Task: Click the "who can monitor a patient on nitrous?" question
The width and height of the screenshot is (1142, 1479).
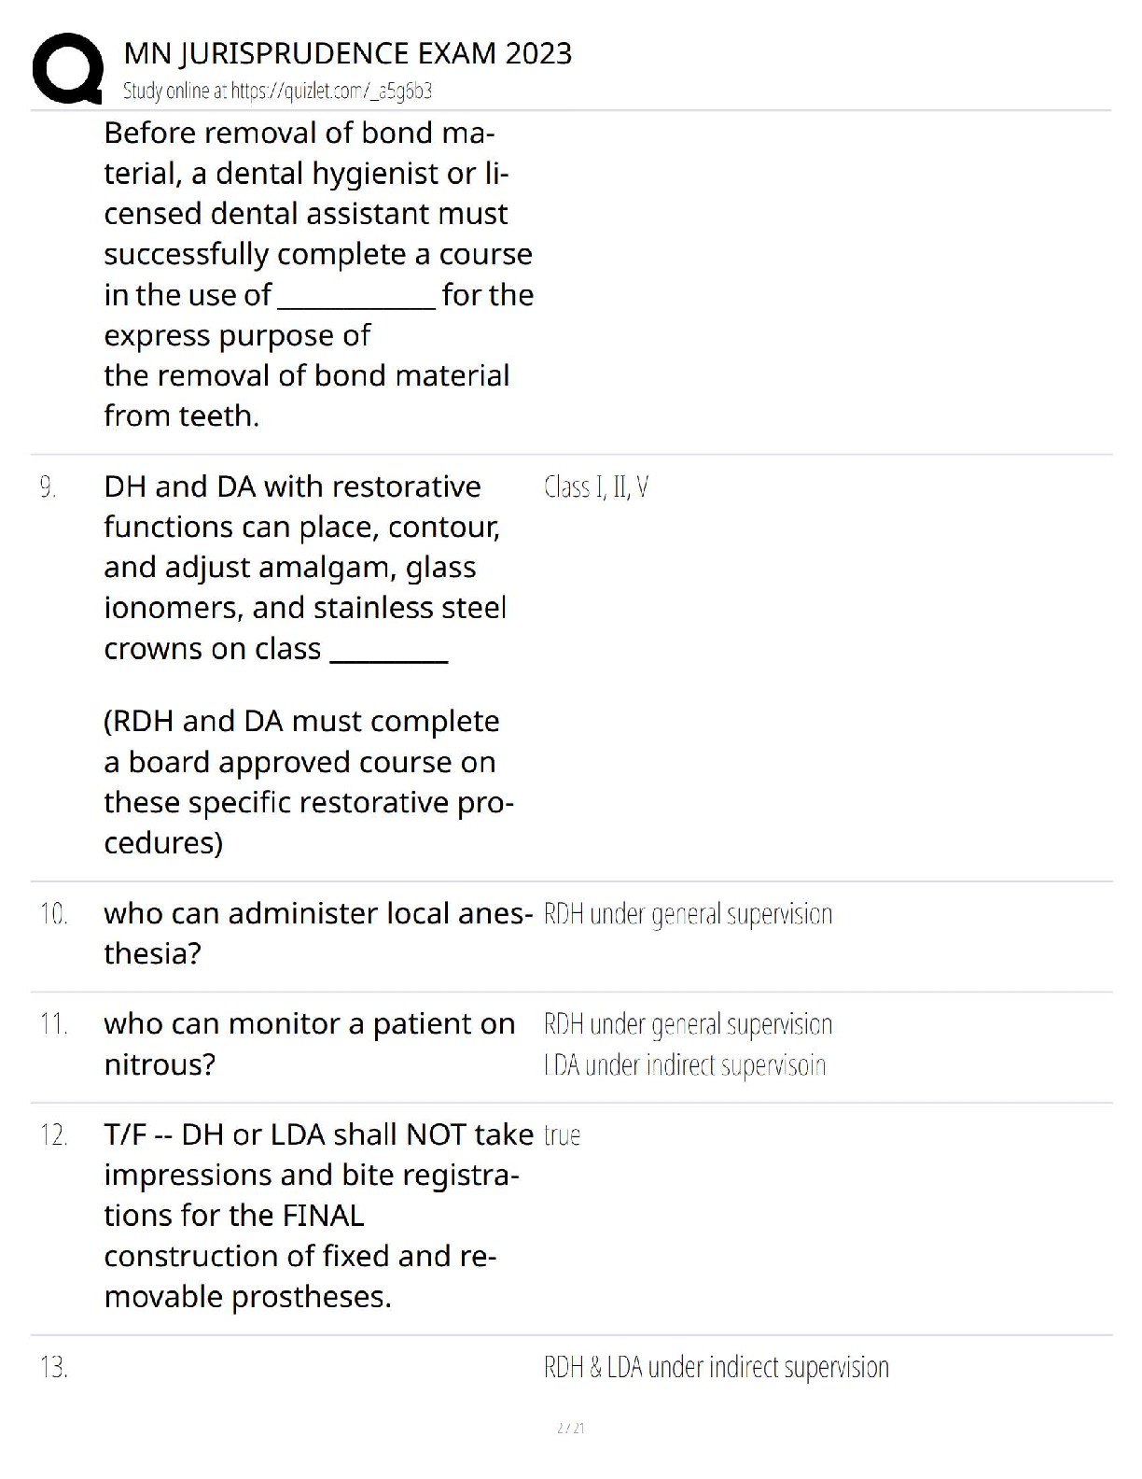Action: [309, 1044]
